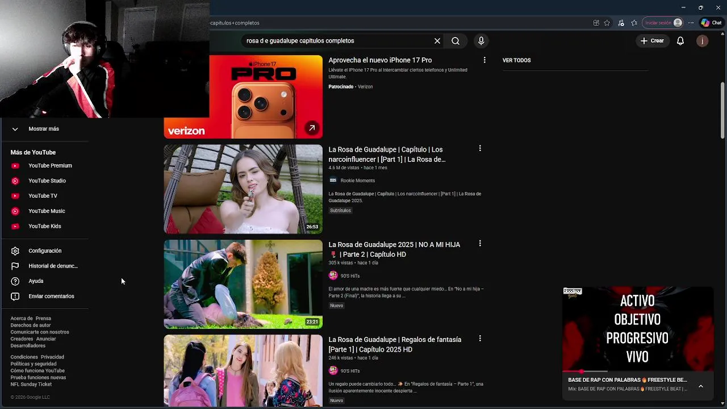Image resolution: width=727 pixels, height=409 pixels.
Task: Open the YouTube Studio sidebar icon
Action: pyautogui.click(x=15, y=181)
